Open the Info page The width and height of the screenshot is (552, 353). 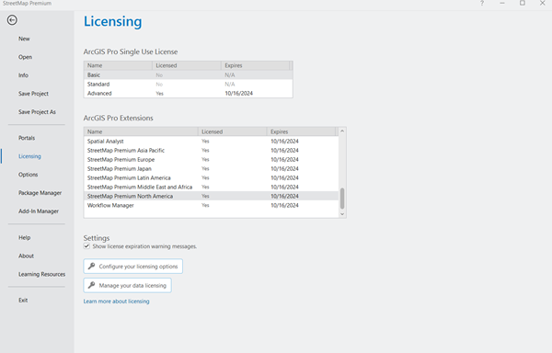pyautogui.click(x=23, y=75)
